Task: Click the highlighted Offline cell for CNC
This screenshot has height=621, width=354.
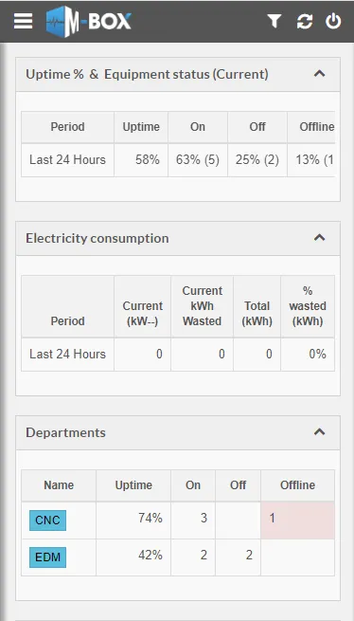Action: click(297, 520)
